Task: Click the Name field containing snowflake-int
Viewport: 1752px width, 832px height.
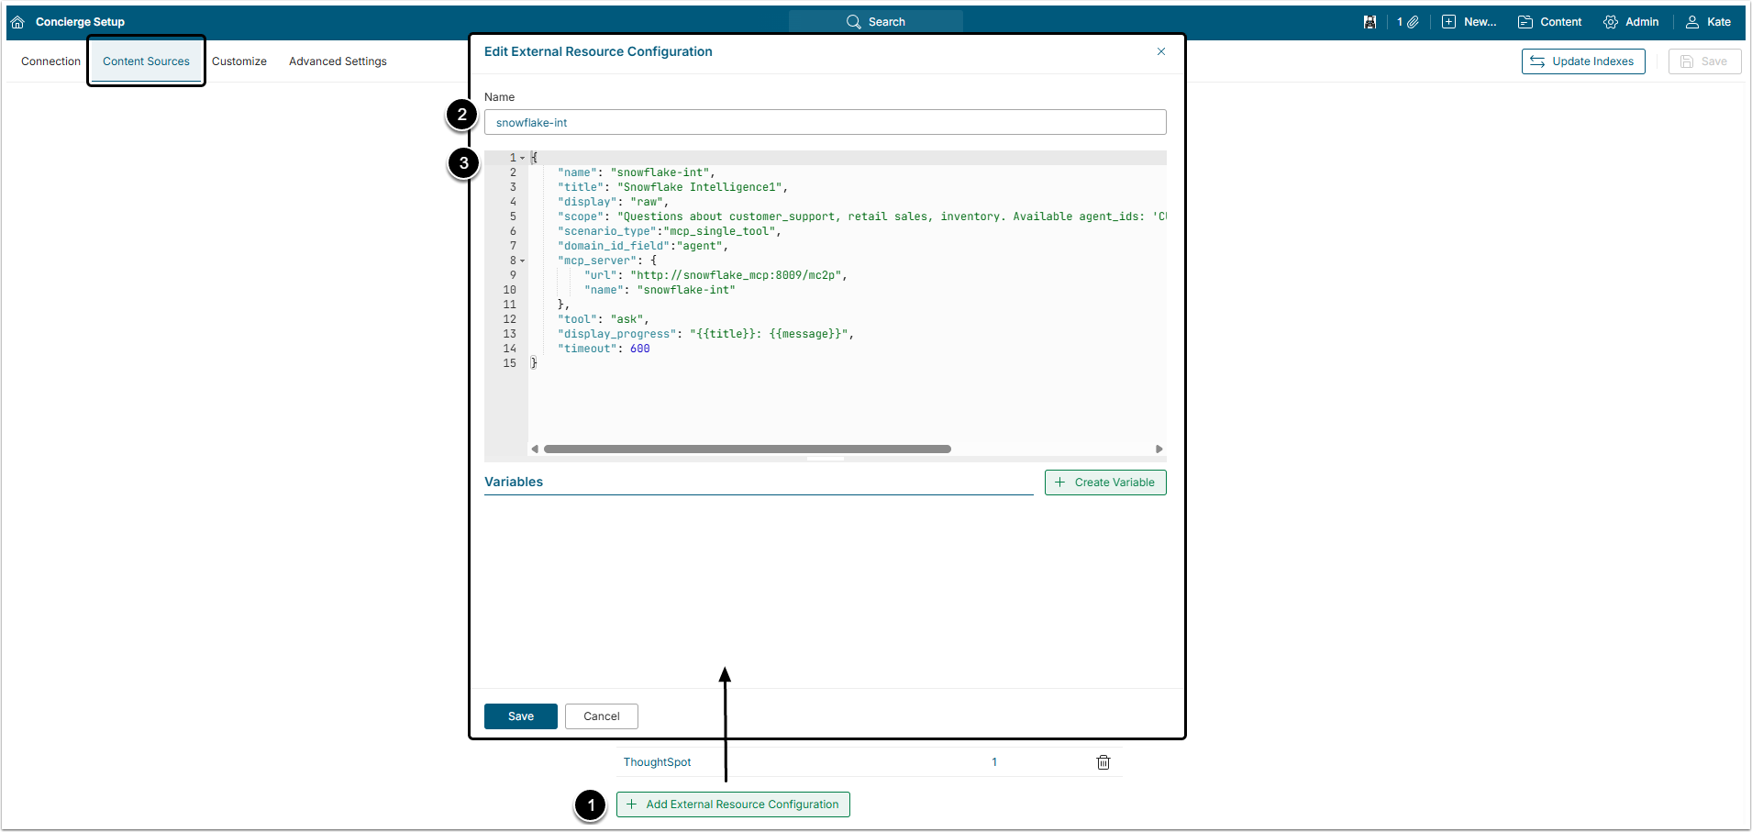Action: [825, 122]
